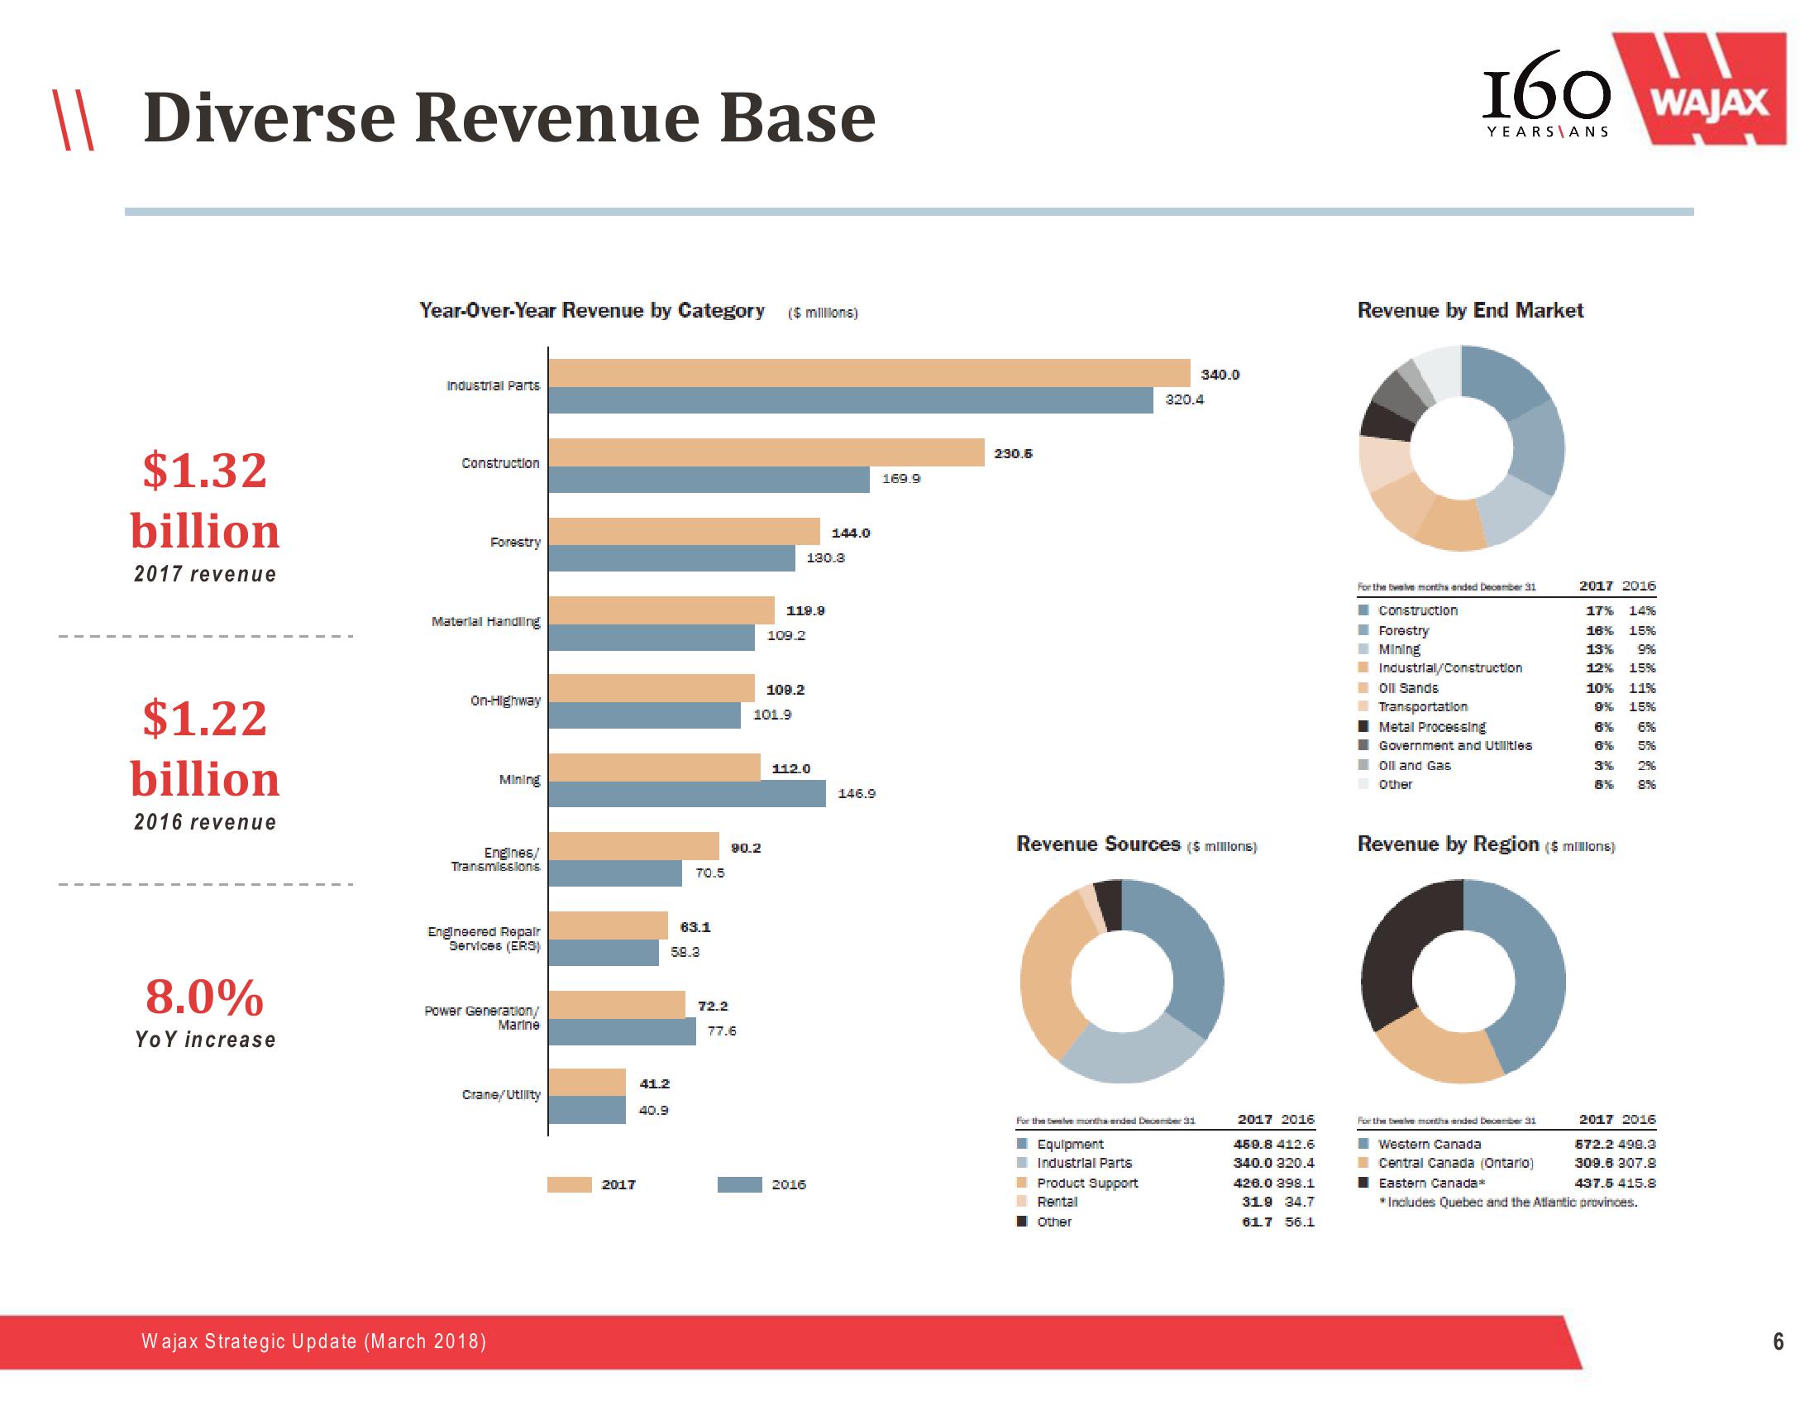
Task: Click the "Industrial/Construction" legend entry
Action: point(1450,668)
